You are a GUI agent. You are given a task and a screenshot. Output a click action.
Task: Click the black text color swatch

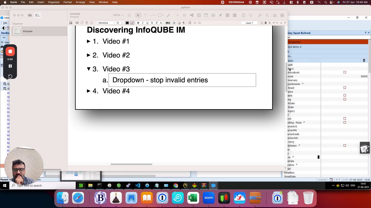[127, 23]
